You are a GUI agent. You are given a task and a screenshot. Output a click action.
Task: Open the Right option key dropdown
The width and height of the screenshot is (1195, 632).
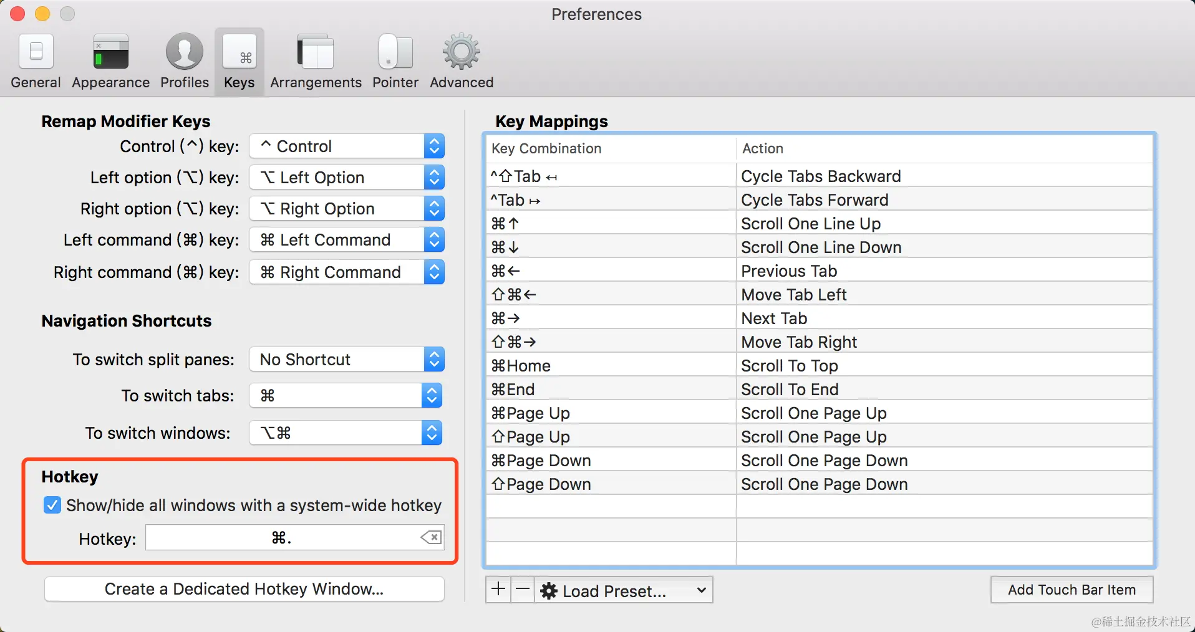(347, 209)
